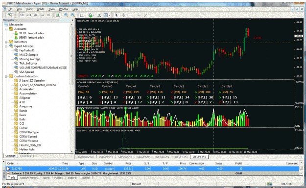This screenshot has height=188, width=306.
Task: Switch to EURJPY,H1 chart tab
Action: (181, 157)
